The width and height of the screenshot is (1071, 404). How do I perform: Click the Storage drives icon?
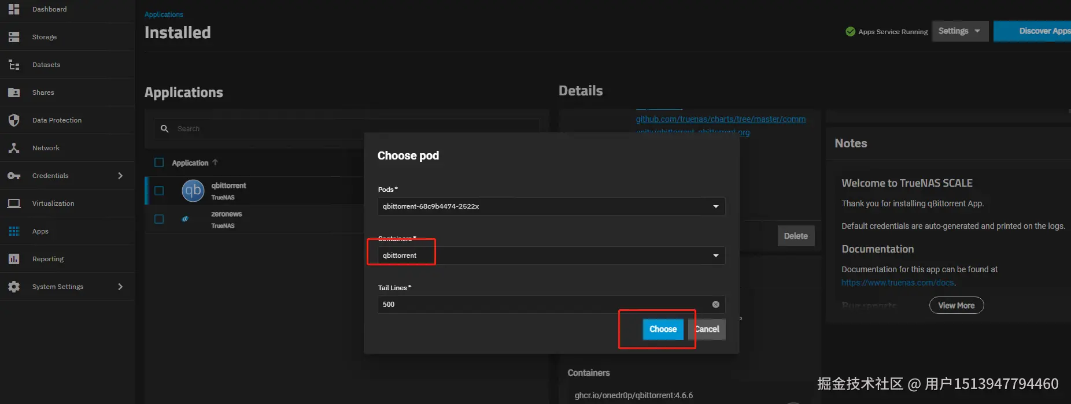(x=14, y=37)
